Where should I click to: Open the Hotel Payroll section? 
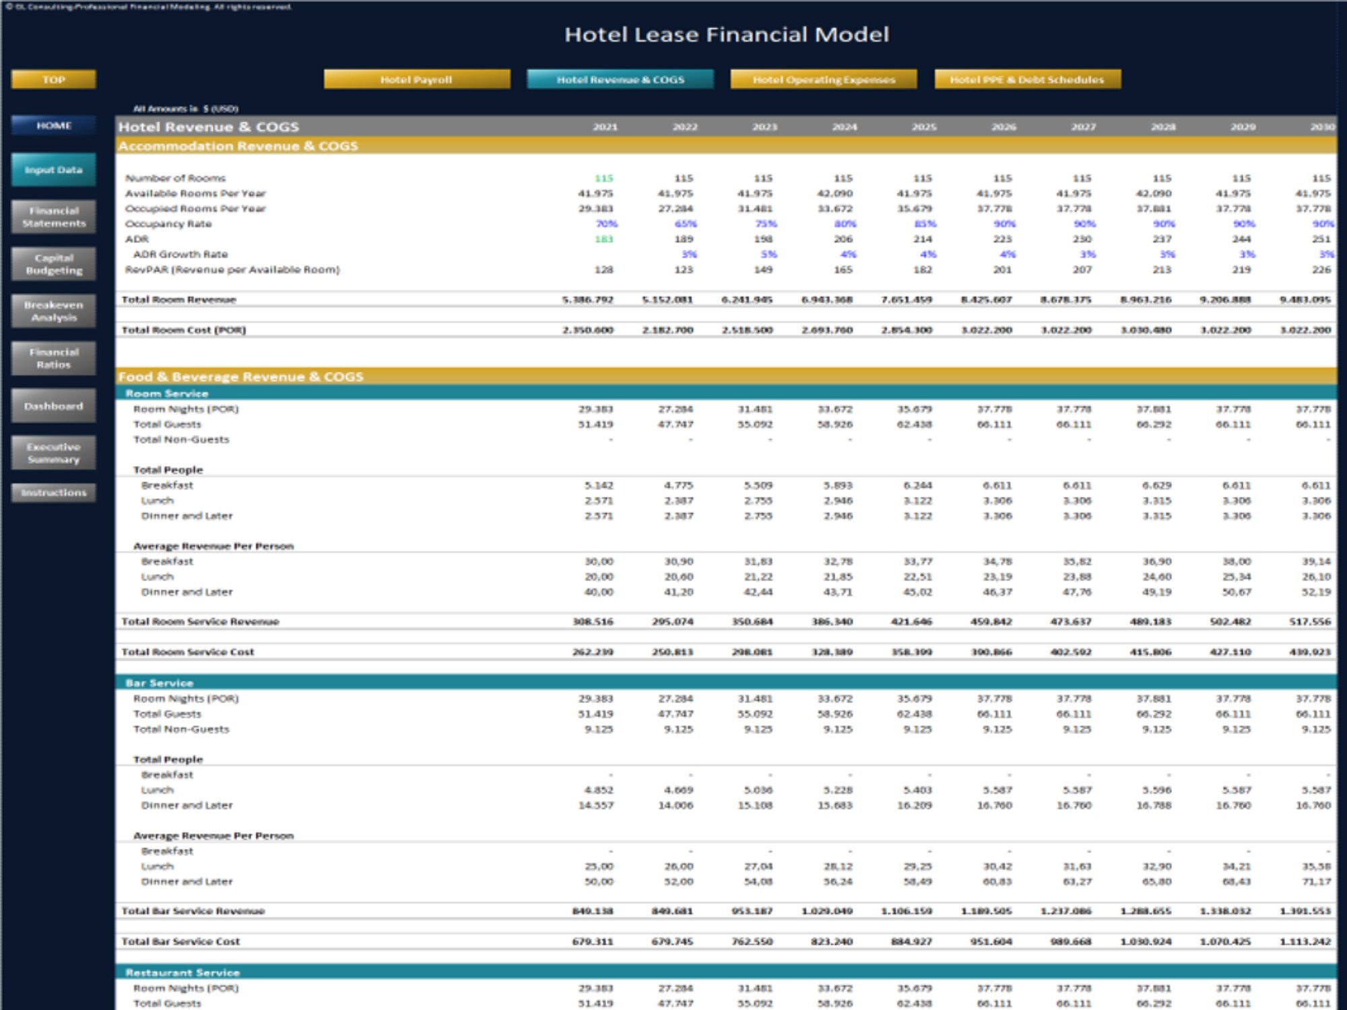(x=416, y=79)
